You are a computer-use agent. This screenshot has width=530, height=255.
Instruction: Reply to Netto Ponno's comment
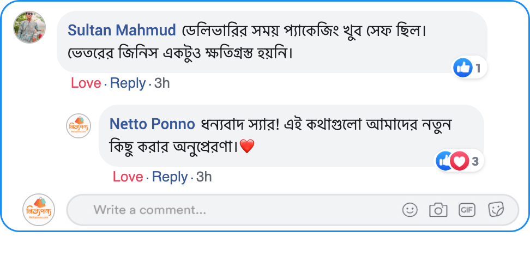tap(170, 177)
